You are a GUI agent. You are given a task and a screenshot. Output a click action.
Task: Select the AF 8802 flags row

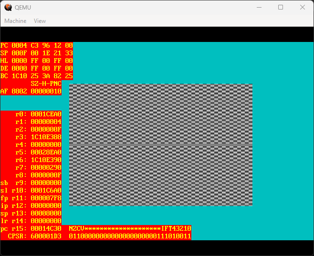31,92
